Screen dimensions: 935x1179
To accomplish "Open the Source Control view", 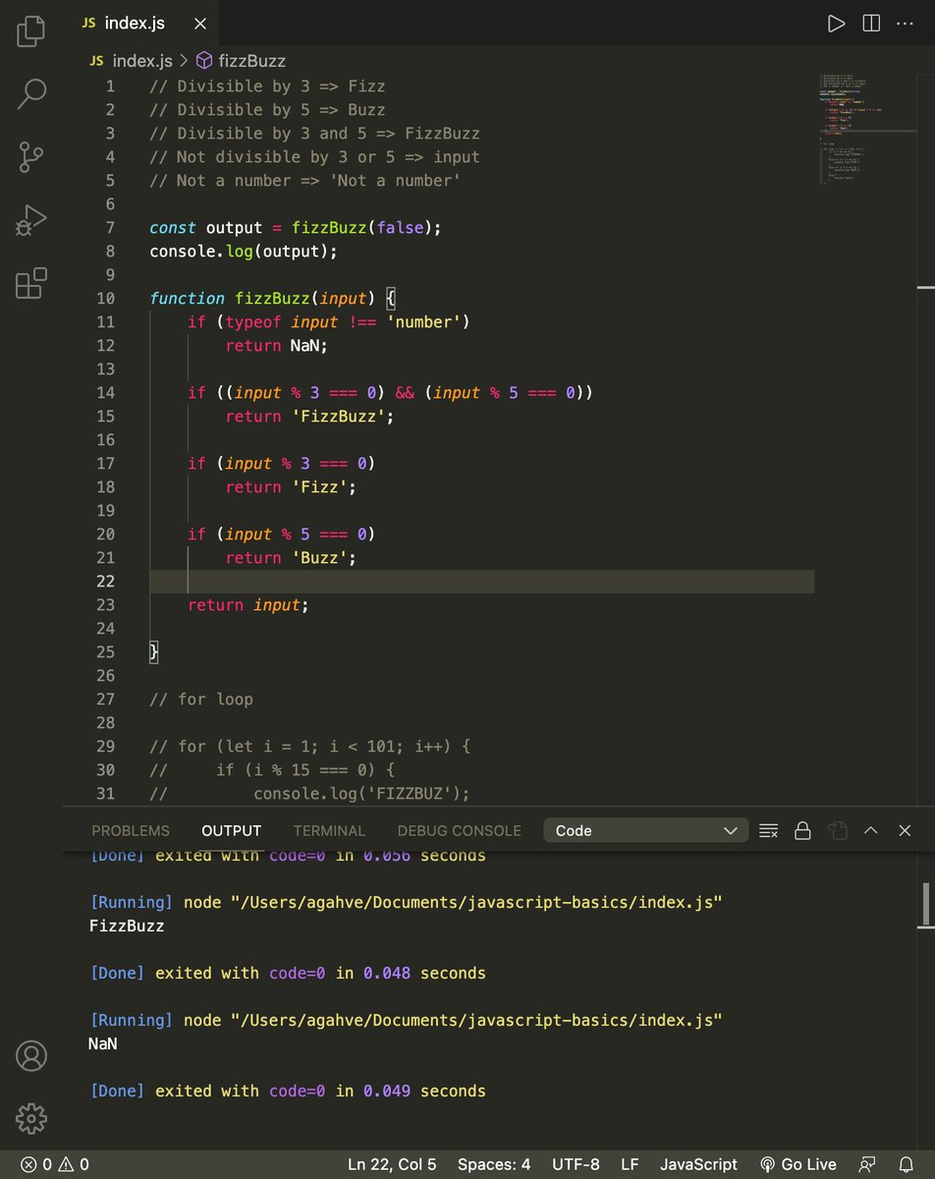I will (x=30, y=157).
